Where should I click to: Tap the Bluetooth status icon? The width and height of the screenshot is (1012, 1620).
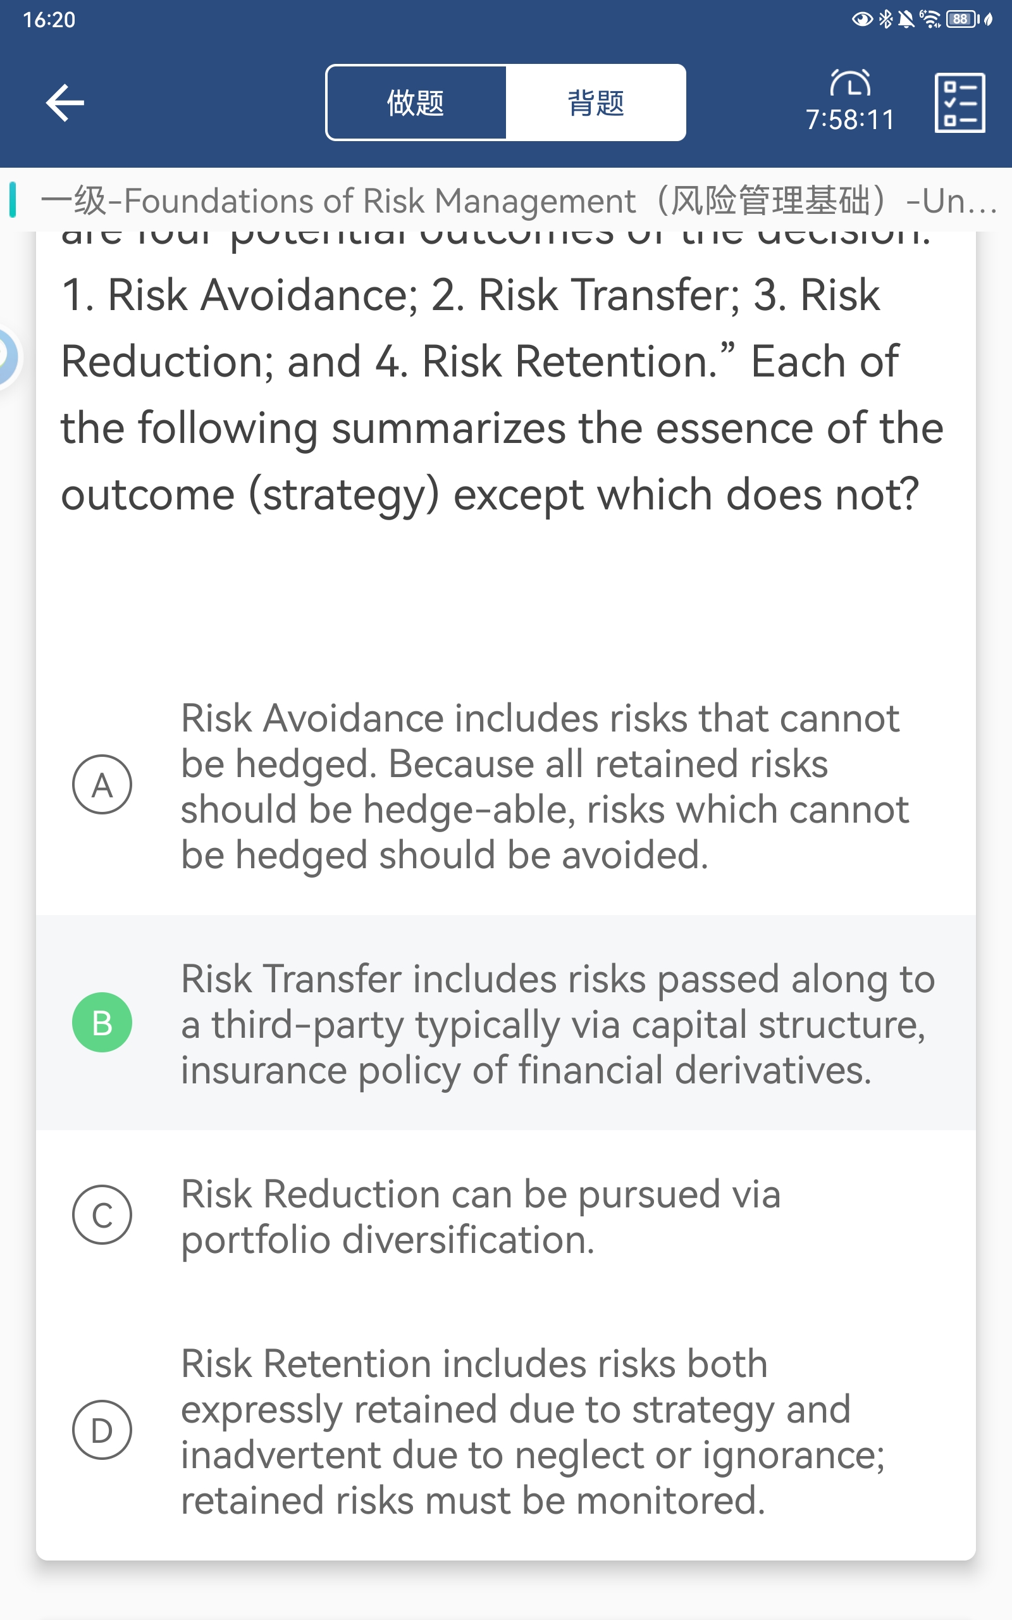pos(885,19)
